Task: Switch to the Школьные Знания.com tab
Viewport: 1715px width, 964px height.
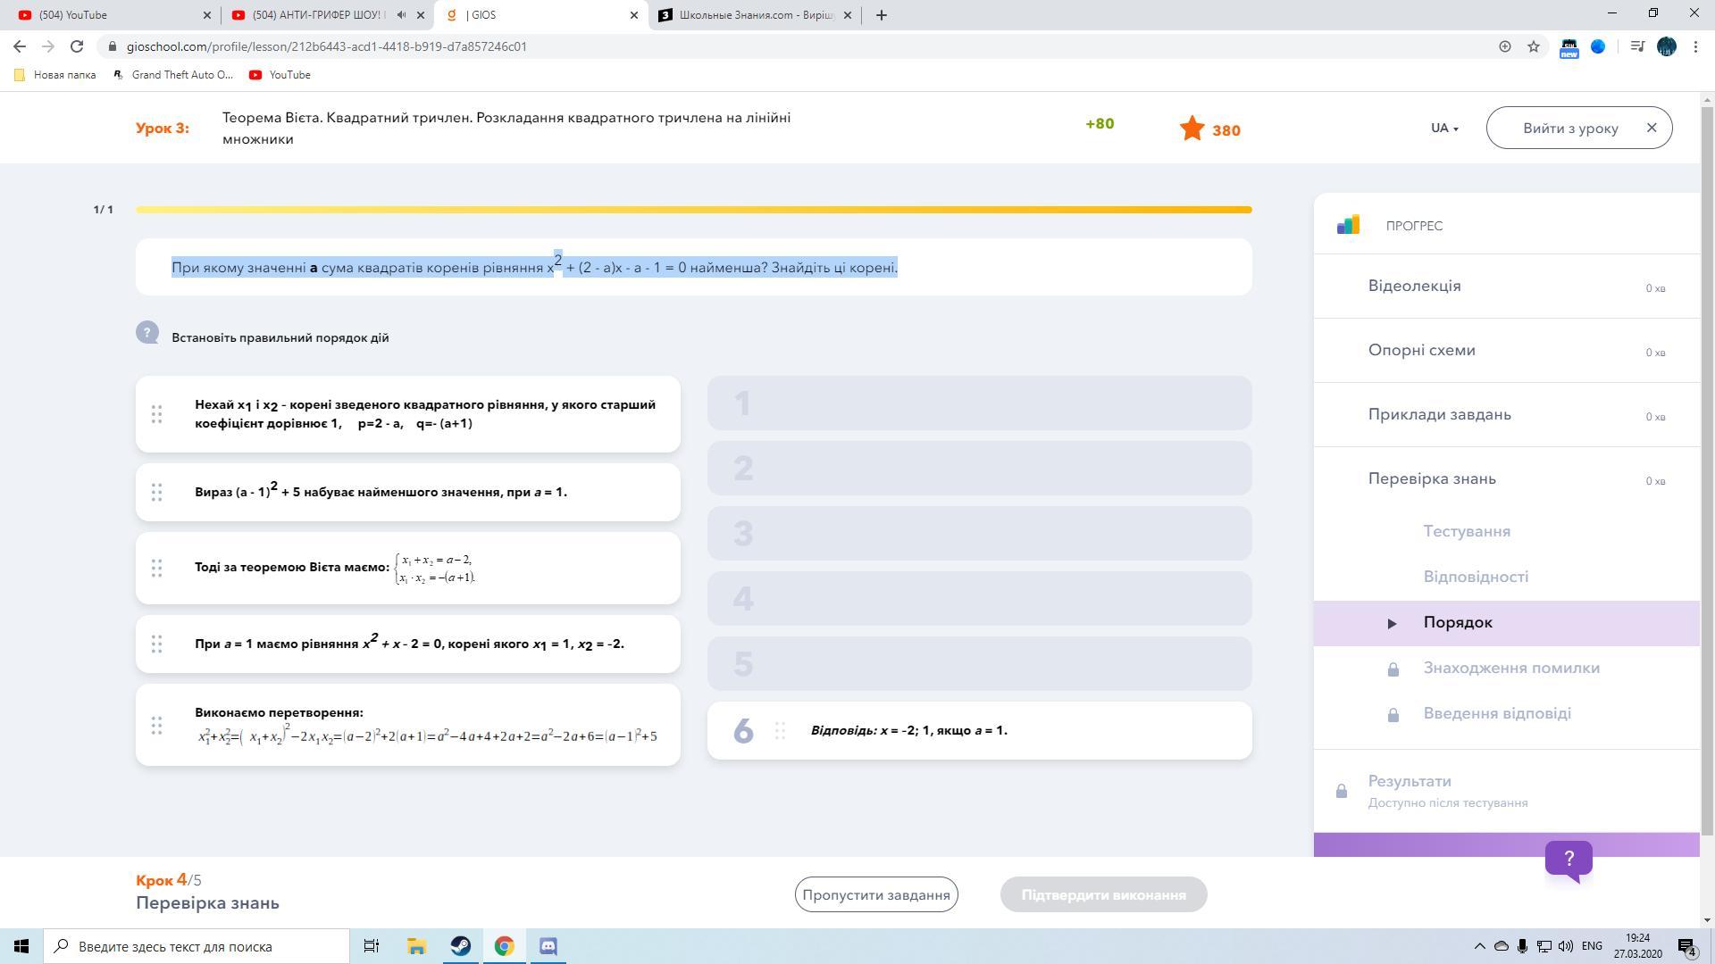Action: point(755,15)
